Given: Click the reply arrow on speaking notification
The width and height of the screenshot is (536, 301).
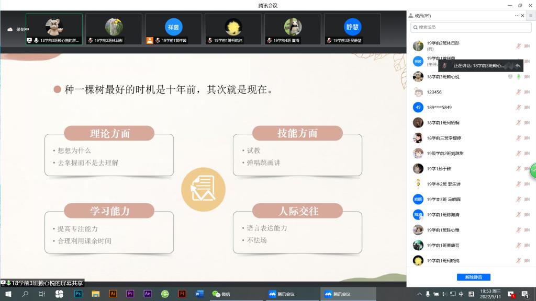Looking at the screenshot, I should click(517, 66).
